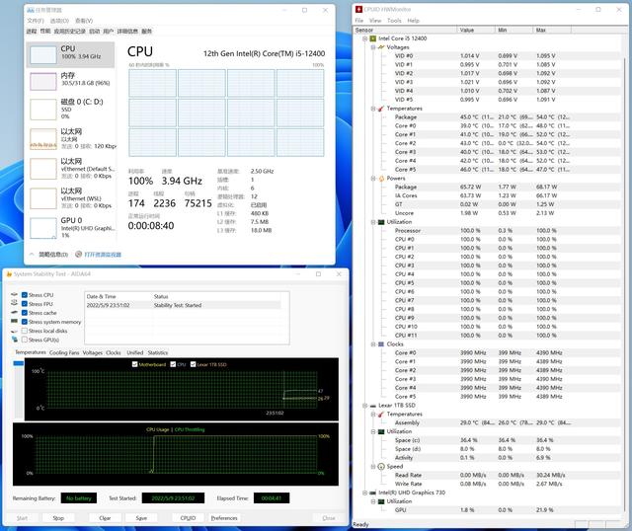Collapse the Speed node expander
Screen dimensions: 632x531
click(373, 467)
